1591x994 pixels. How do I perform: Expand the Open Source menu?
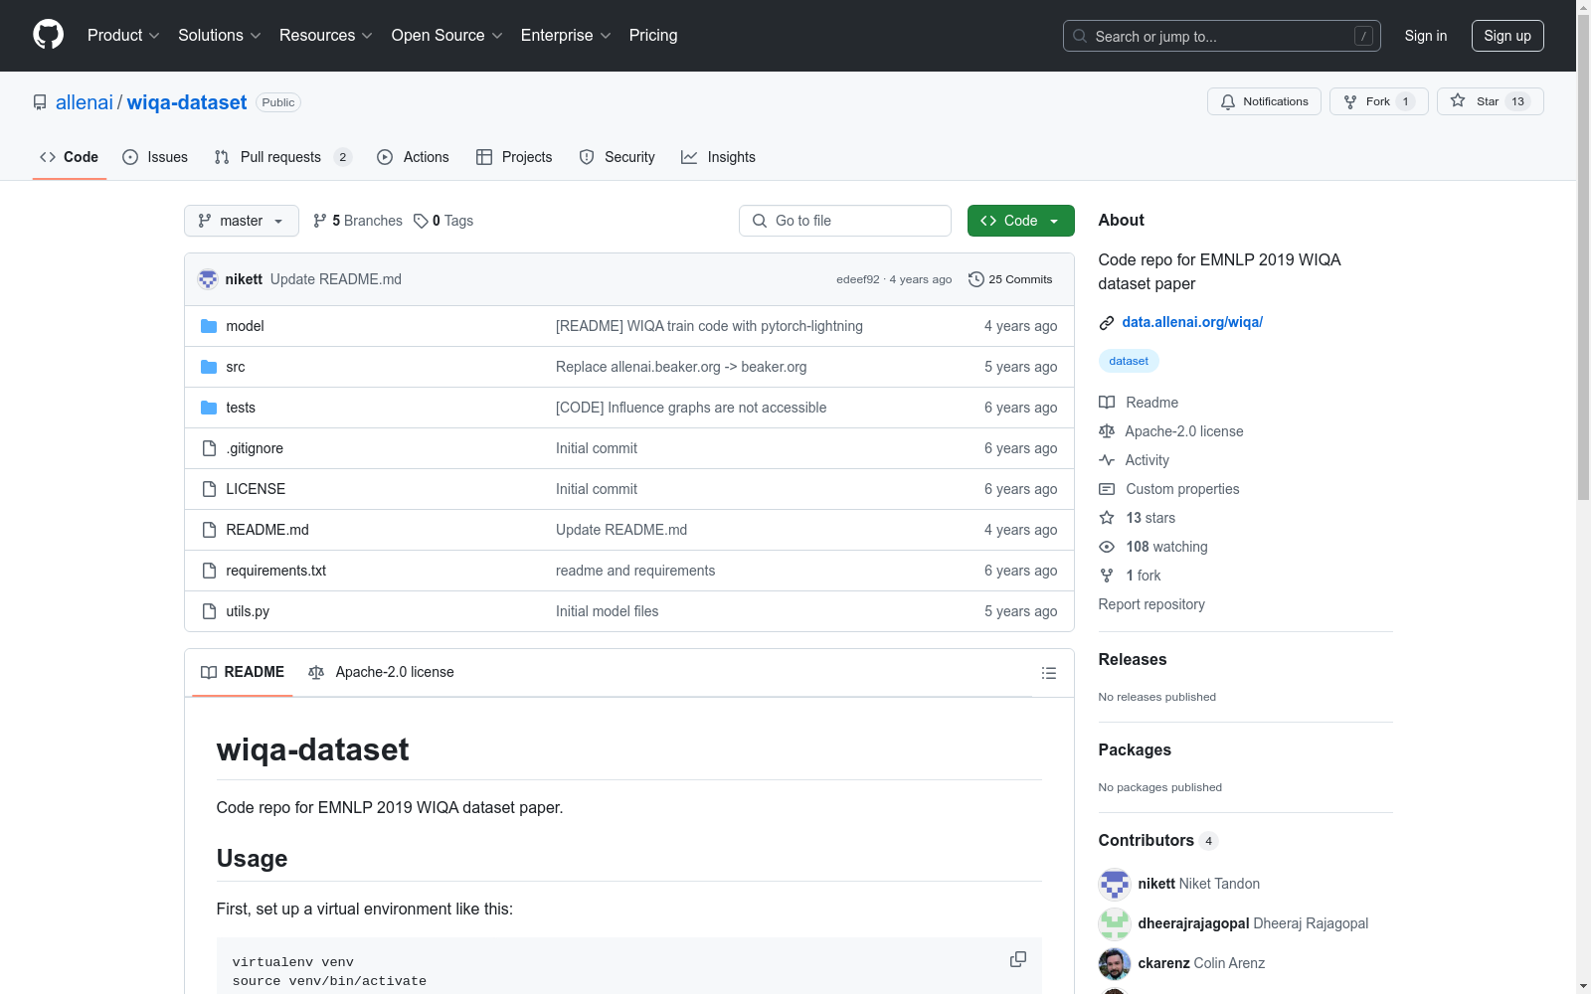point(447,36)
